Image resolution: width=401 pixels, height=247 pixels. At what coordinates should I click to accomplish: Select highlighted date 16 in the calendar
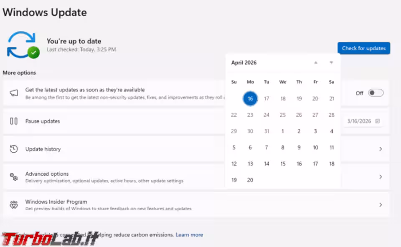pos(250,99)
